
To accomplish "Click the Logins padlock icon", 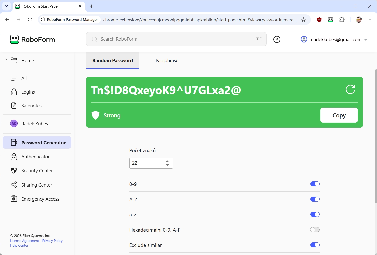I will pyautogui.click(x=14, y=92).
